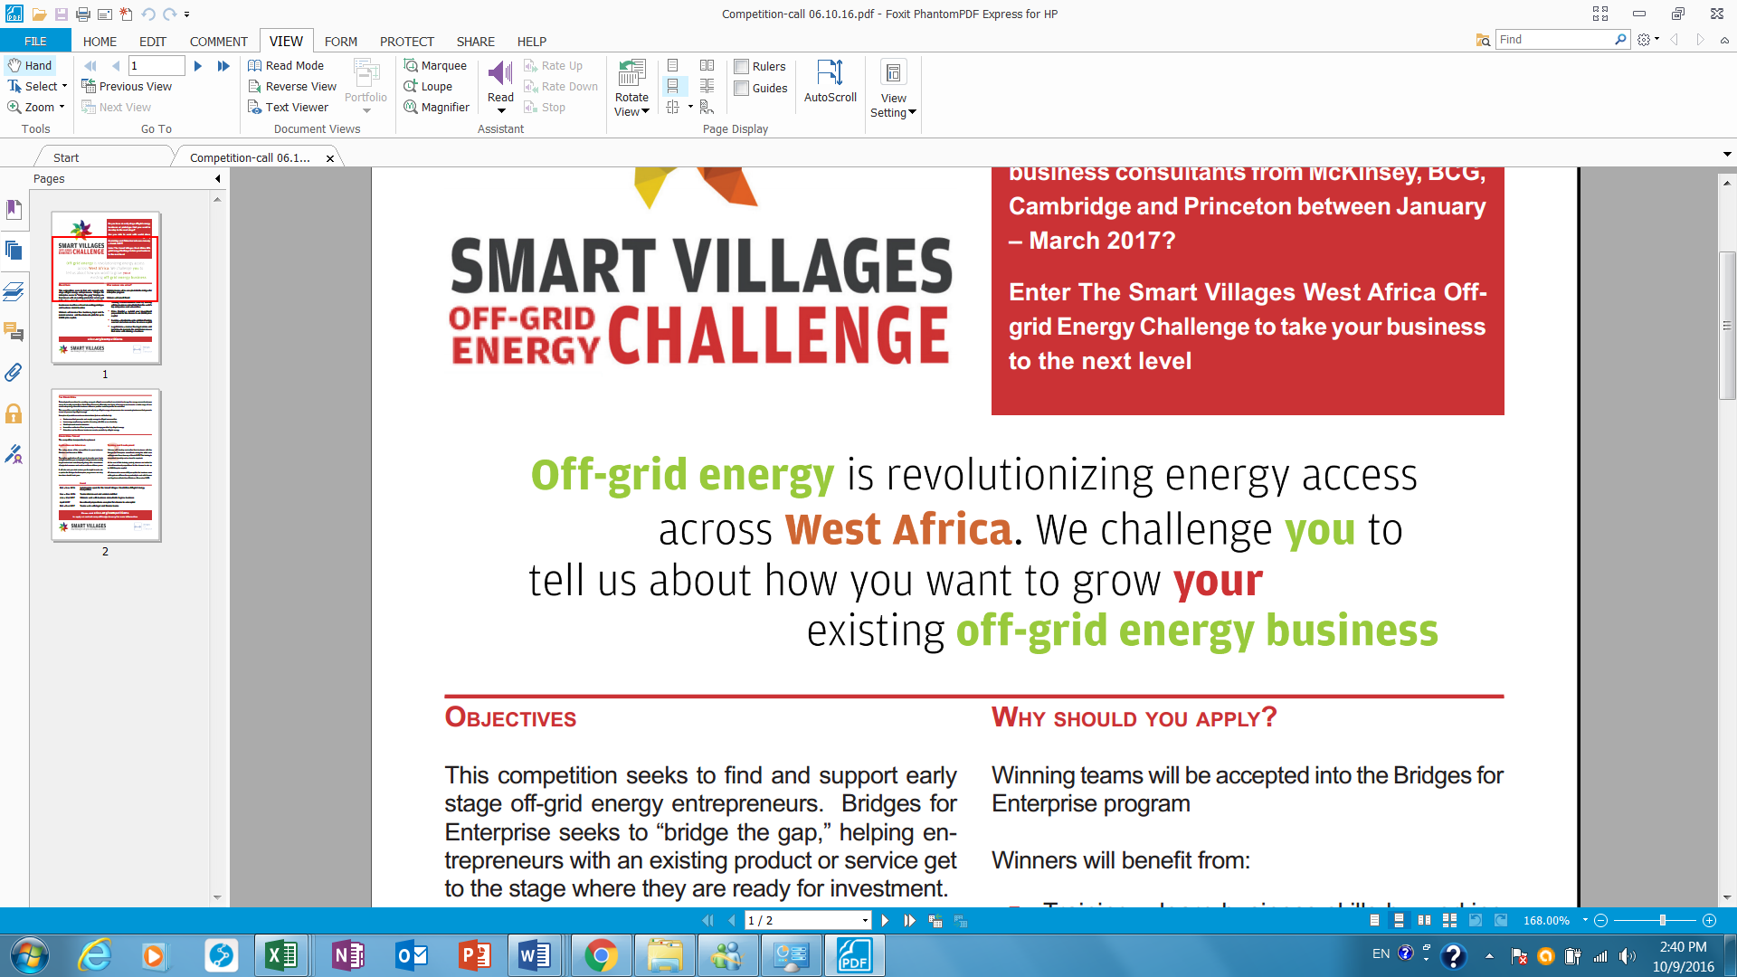Toggle status bar facing view
Image resolution: width=1737 pixels, height=977 pixels.
pos(1424,920)
